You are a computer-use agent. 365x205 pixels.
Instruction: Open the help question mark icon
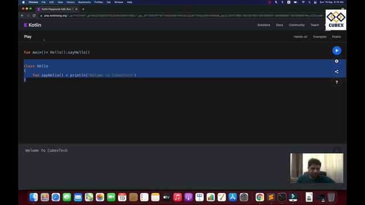[x=336, y=82]
